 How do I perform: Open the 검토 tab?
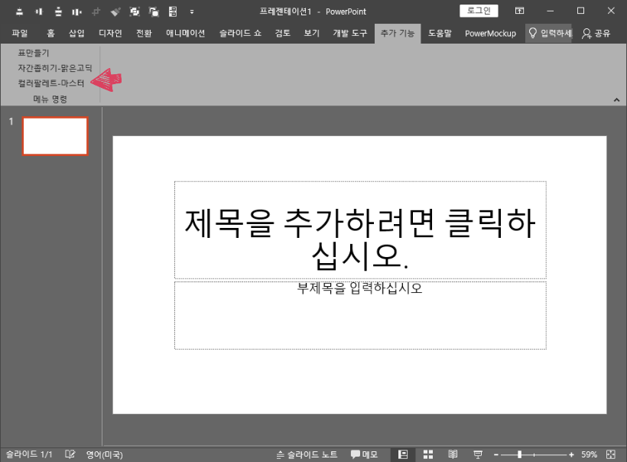pyautogui.click(x=282, y=33)
